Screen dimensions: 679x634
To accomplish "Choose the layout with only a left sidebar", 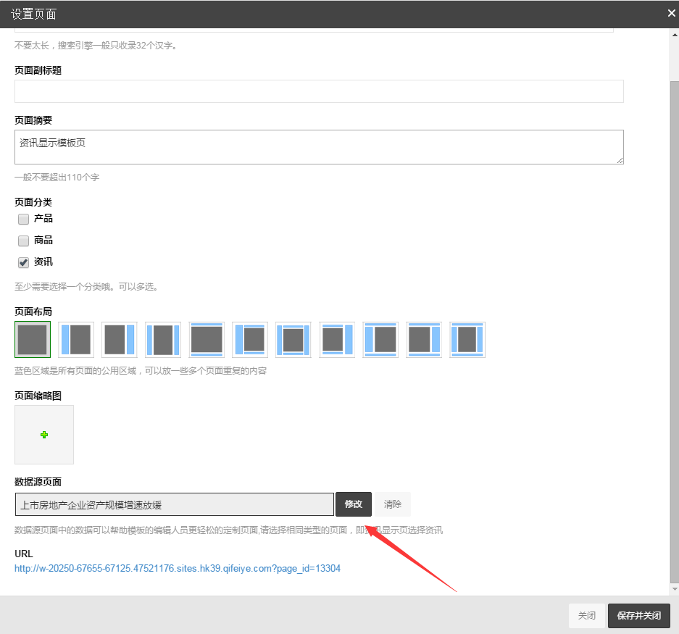I will [76, 340].
